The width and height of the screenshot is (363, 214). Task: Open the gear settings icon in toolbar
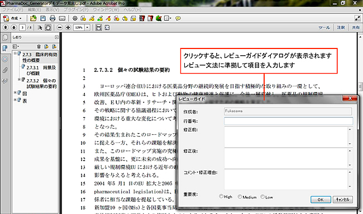coord(75,18)
